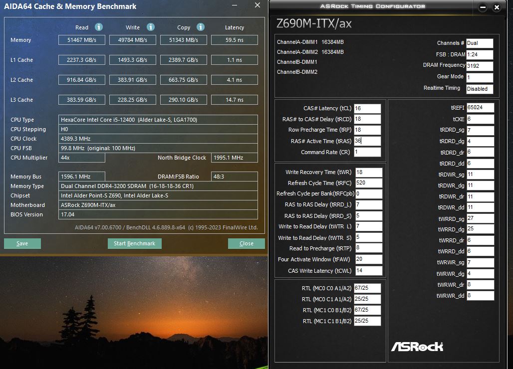Click the tRDRD_dr value field
This screenshot has width=513, height=369.
(x=480, y=152)
